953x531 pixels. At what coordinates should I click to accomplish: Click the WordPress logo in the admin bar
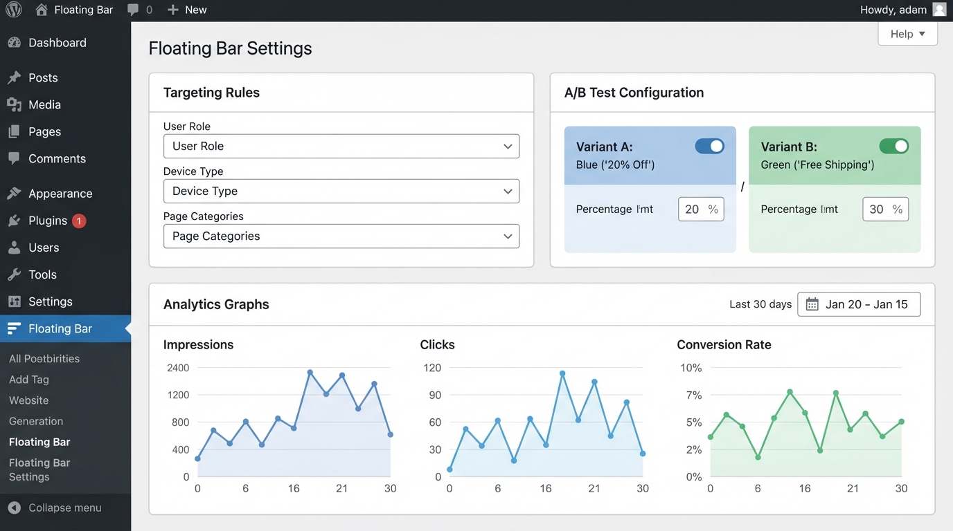click(x=14, y=10)
